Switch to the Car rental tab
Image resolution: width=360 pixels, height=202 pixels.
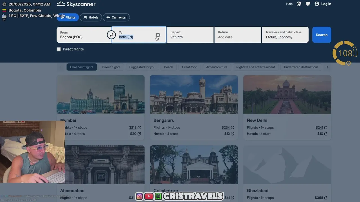116,17
